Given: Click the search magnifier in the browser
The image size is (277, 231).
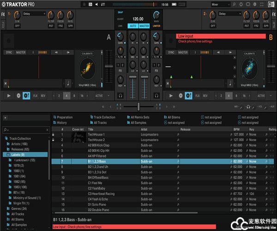Looking at the screenshot, I should (x=6, y=130).
